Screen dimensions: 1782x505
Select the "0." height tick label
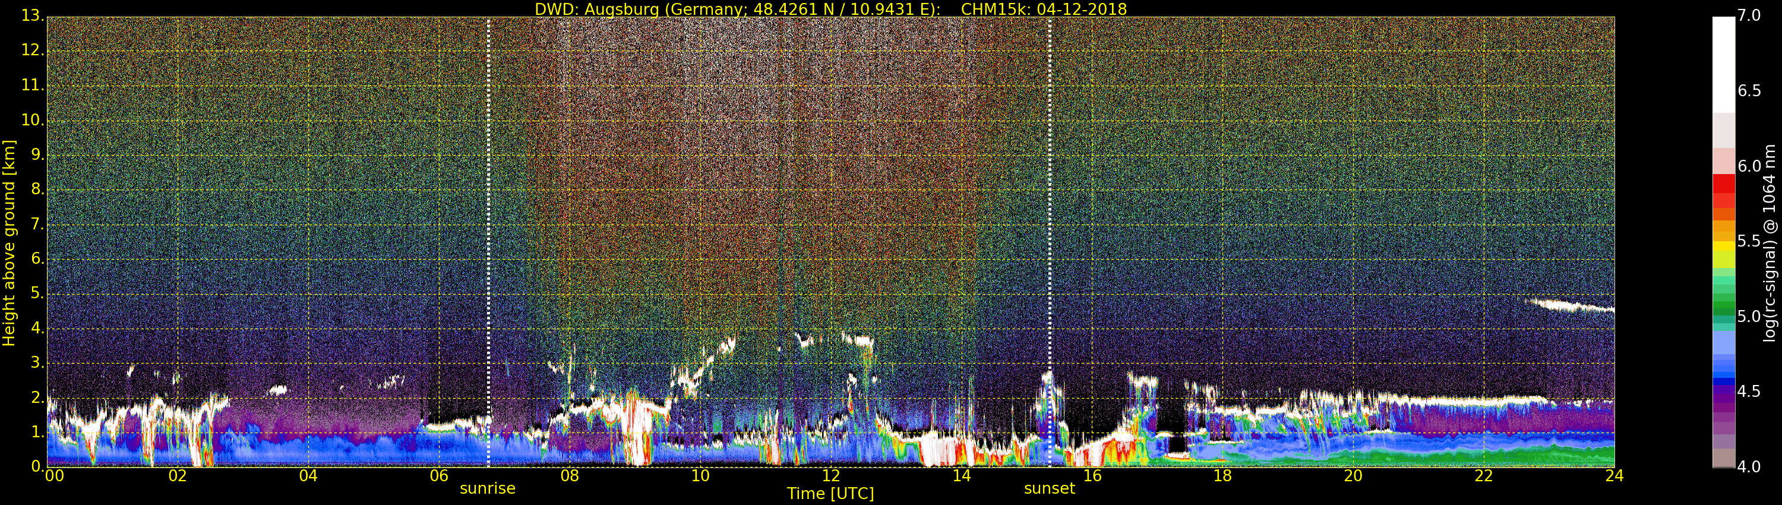[x=37, y=466]
